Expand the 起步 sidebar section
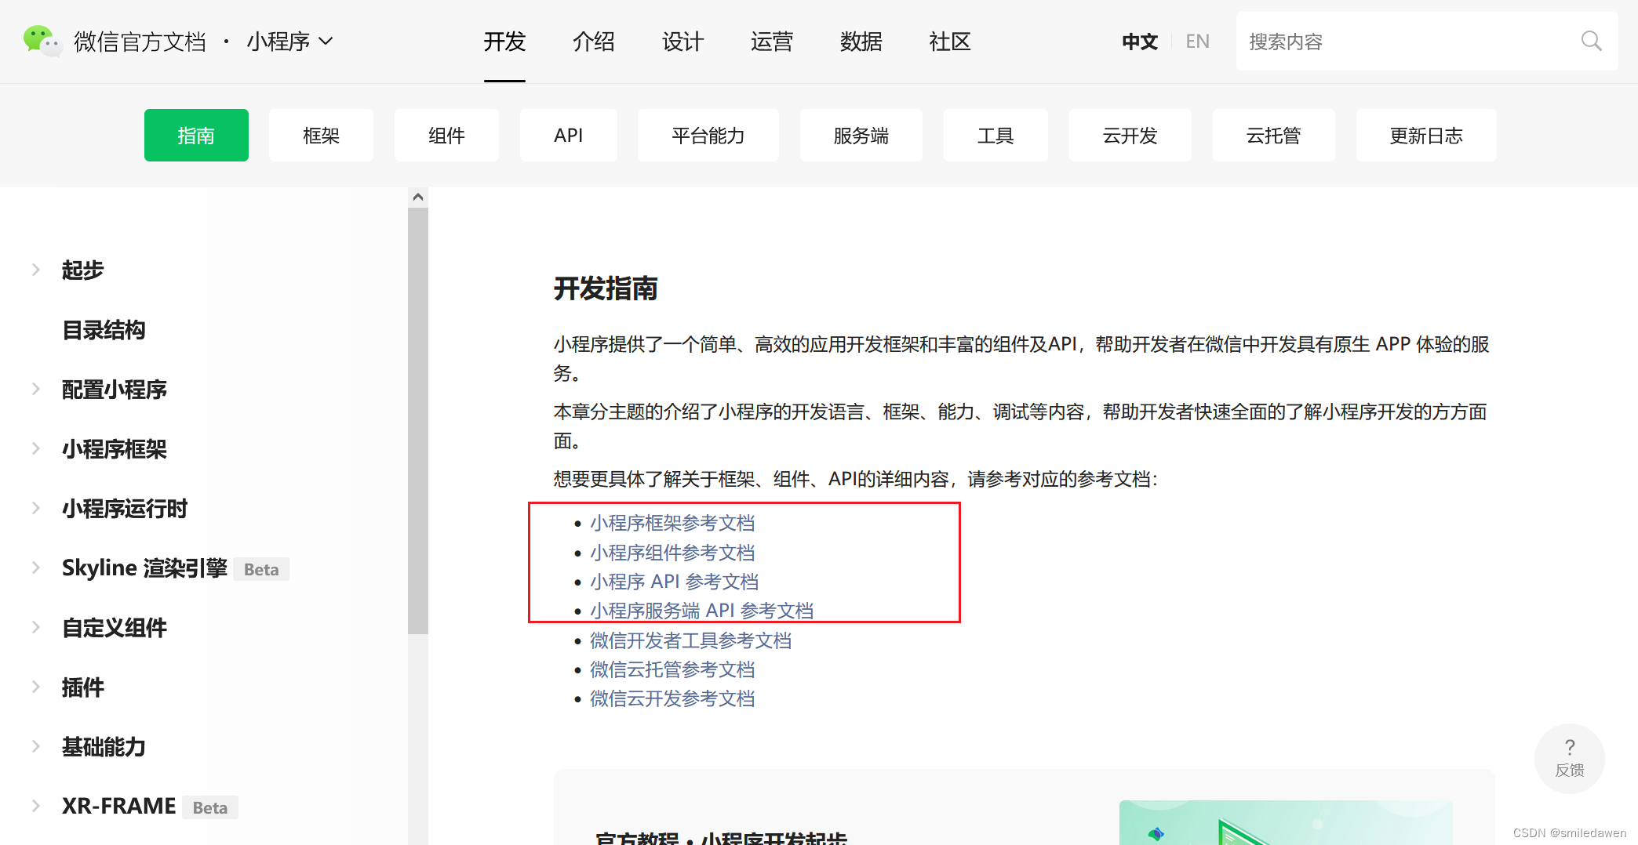 click(x=36, y=270)
